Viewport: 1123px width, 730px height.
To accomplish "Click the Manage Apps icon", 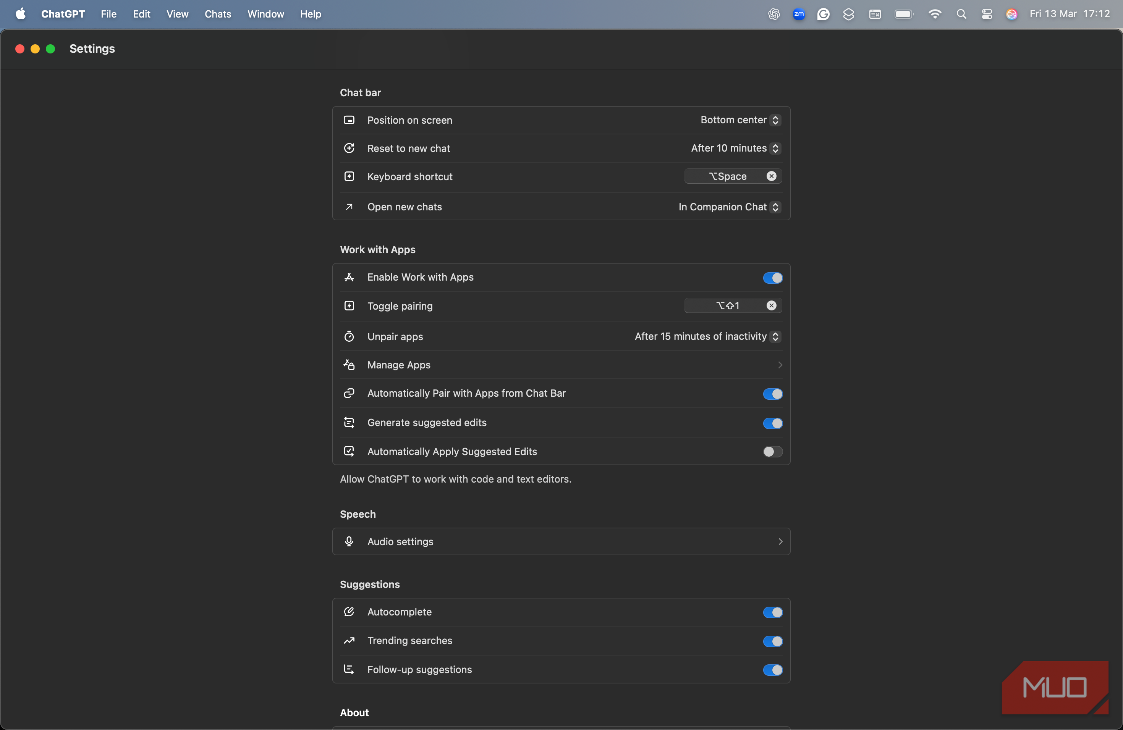I will (349, 365).
